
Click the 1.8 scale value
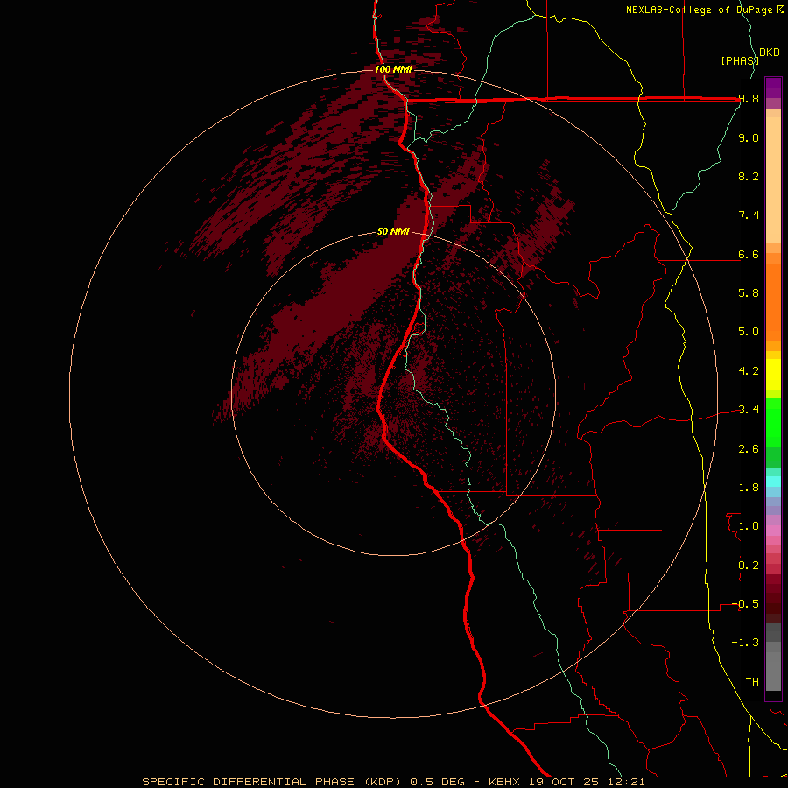click(749, 487)
